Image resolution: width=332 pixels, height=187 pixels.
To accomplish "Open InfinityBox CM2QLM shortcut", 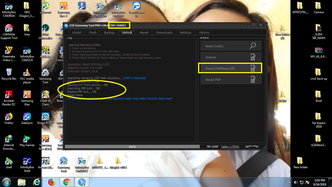I will [100, 10].
